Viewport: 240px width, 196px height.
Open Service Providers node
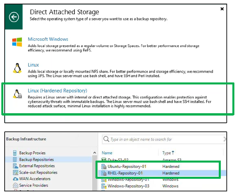(34, 185)
